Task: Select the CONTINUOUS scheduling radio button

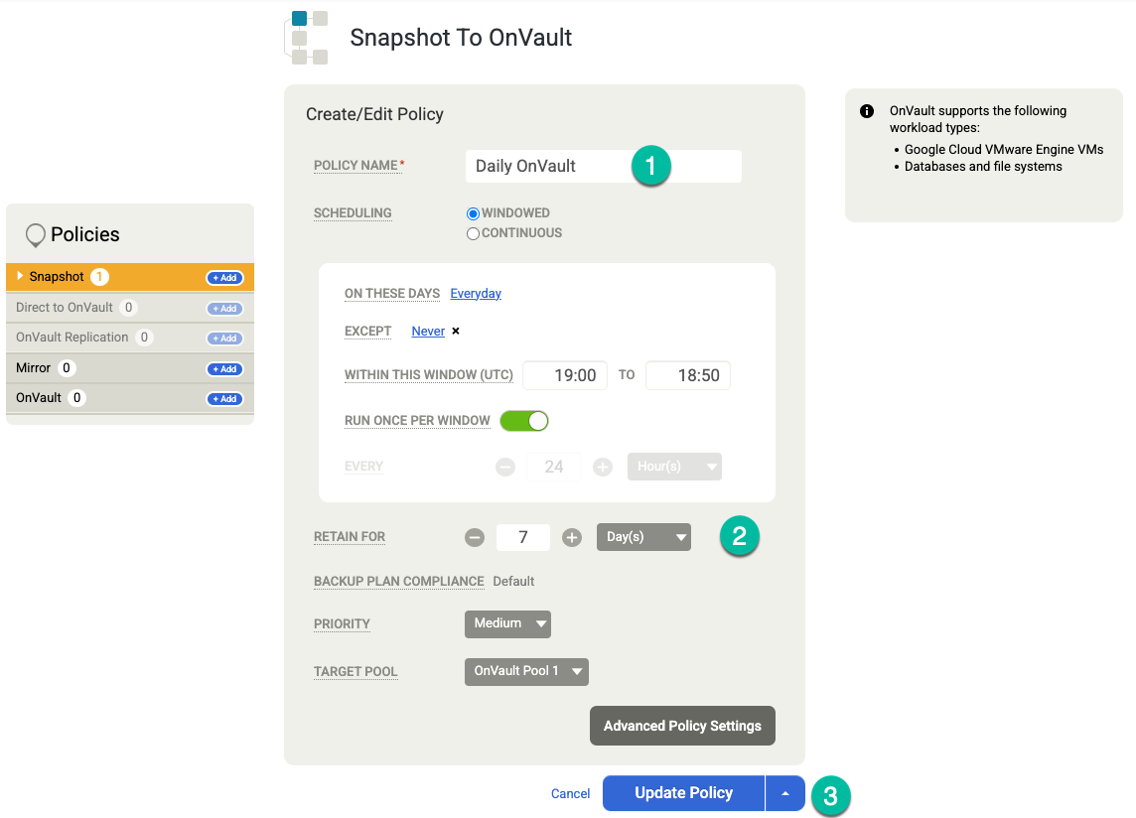Action: coord(473,232)
